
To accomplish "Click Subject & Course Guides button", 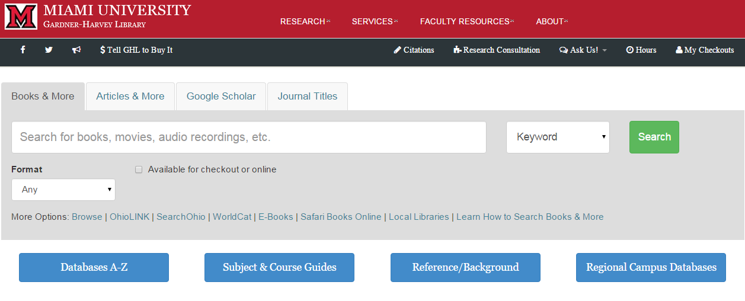I will tap(279, 267).
